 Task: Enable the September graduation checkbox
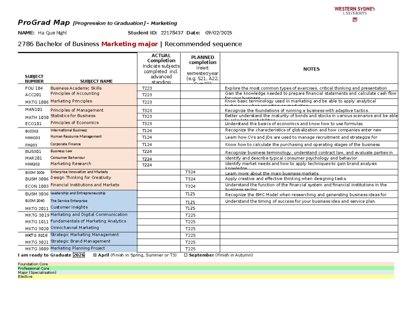click(x=186, y=255)
